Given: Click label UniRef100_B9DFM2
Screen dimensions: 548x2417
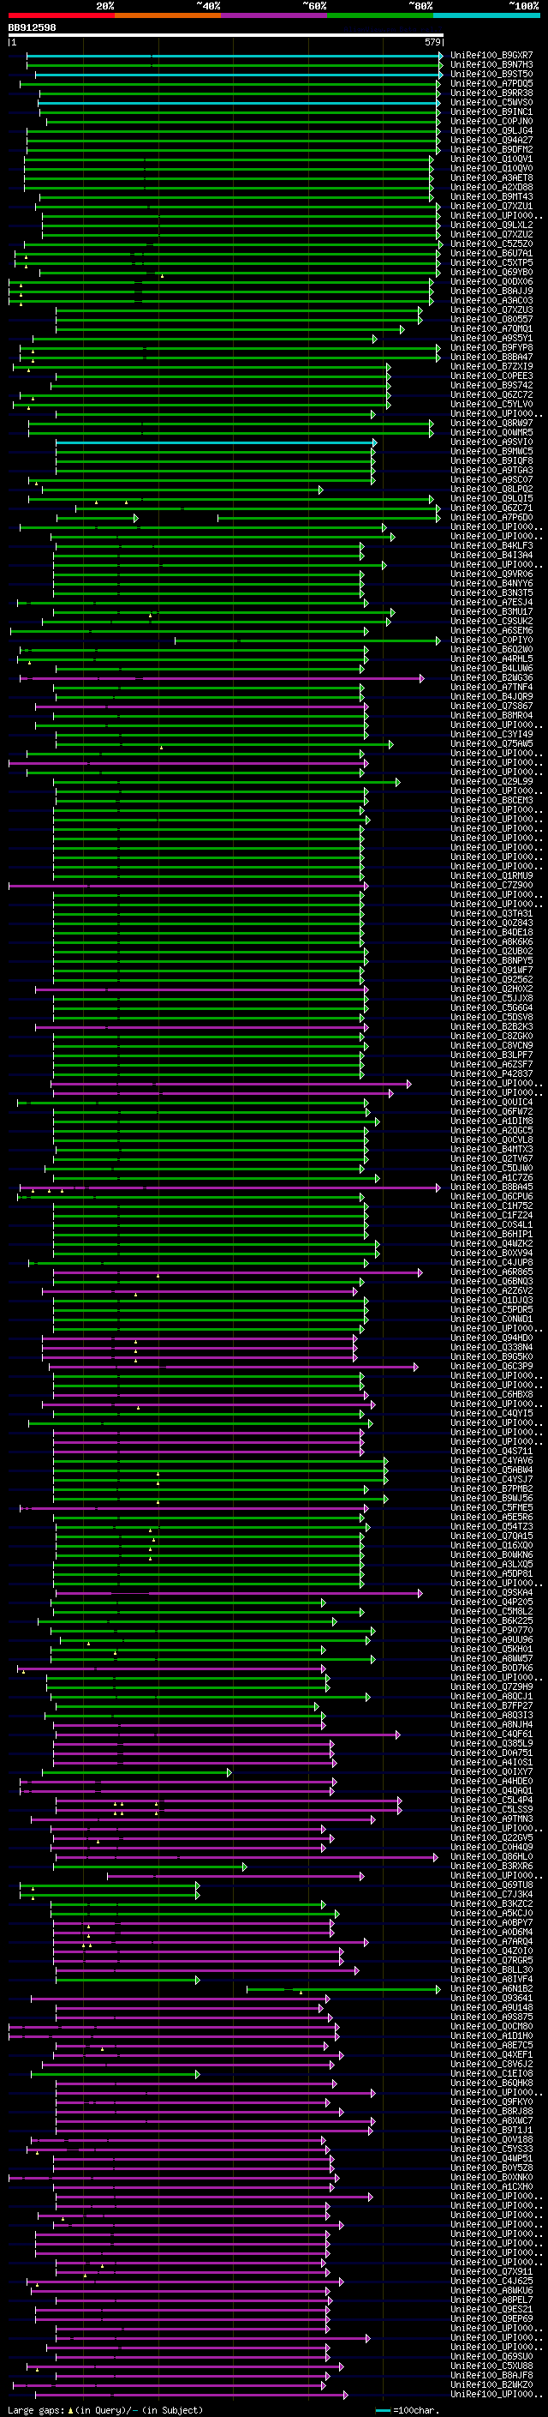Looking at the screenshot, I should point(491,149).
